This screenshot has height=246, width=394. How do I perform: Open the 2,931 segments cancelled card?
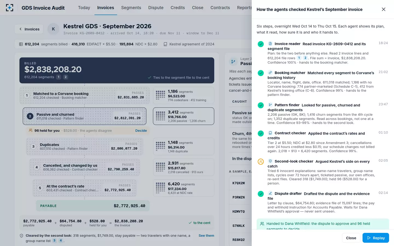pos(184,167)
